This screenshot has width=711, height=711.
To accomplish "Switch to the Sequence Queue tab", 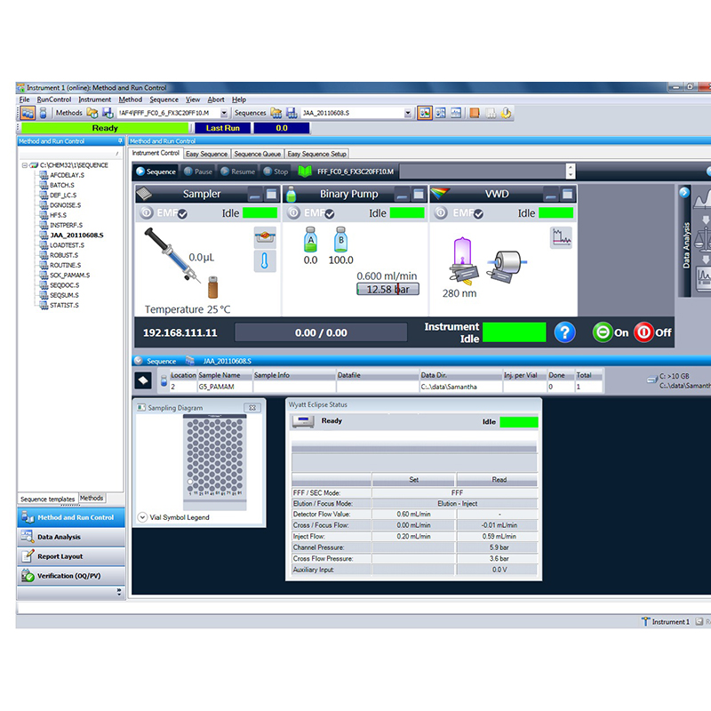I will click(x=258, y=154).
